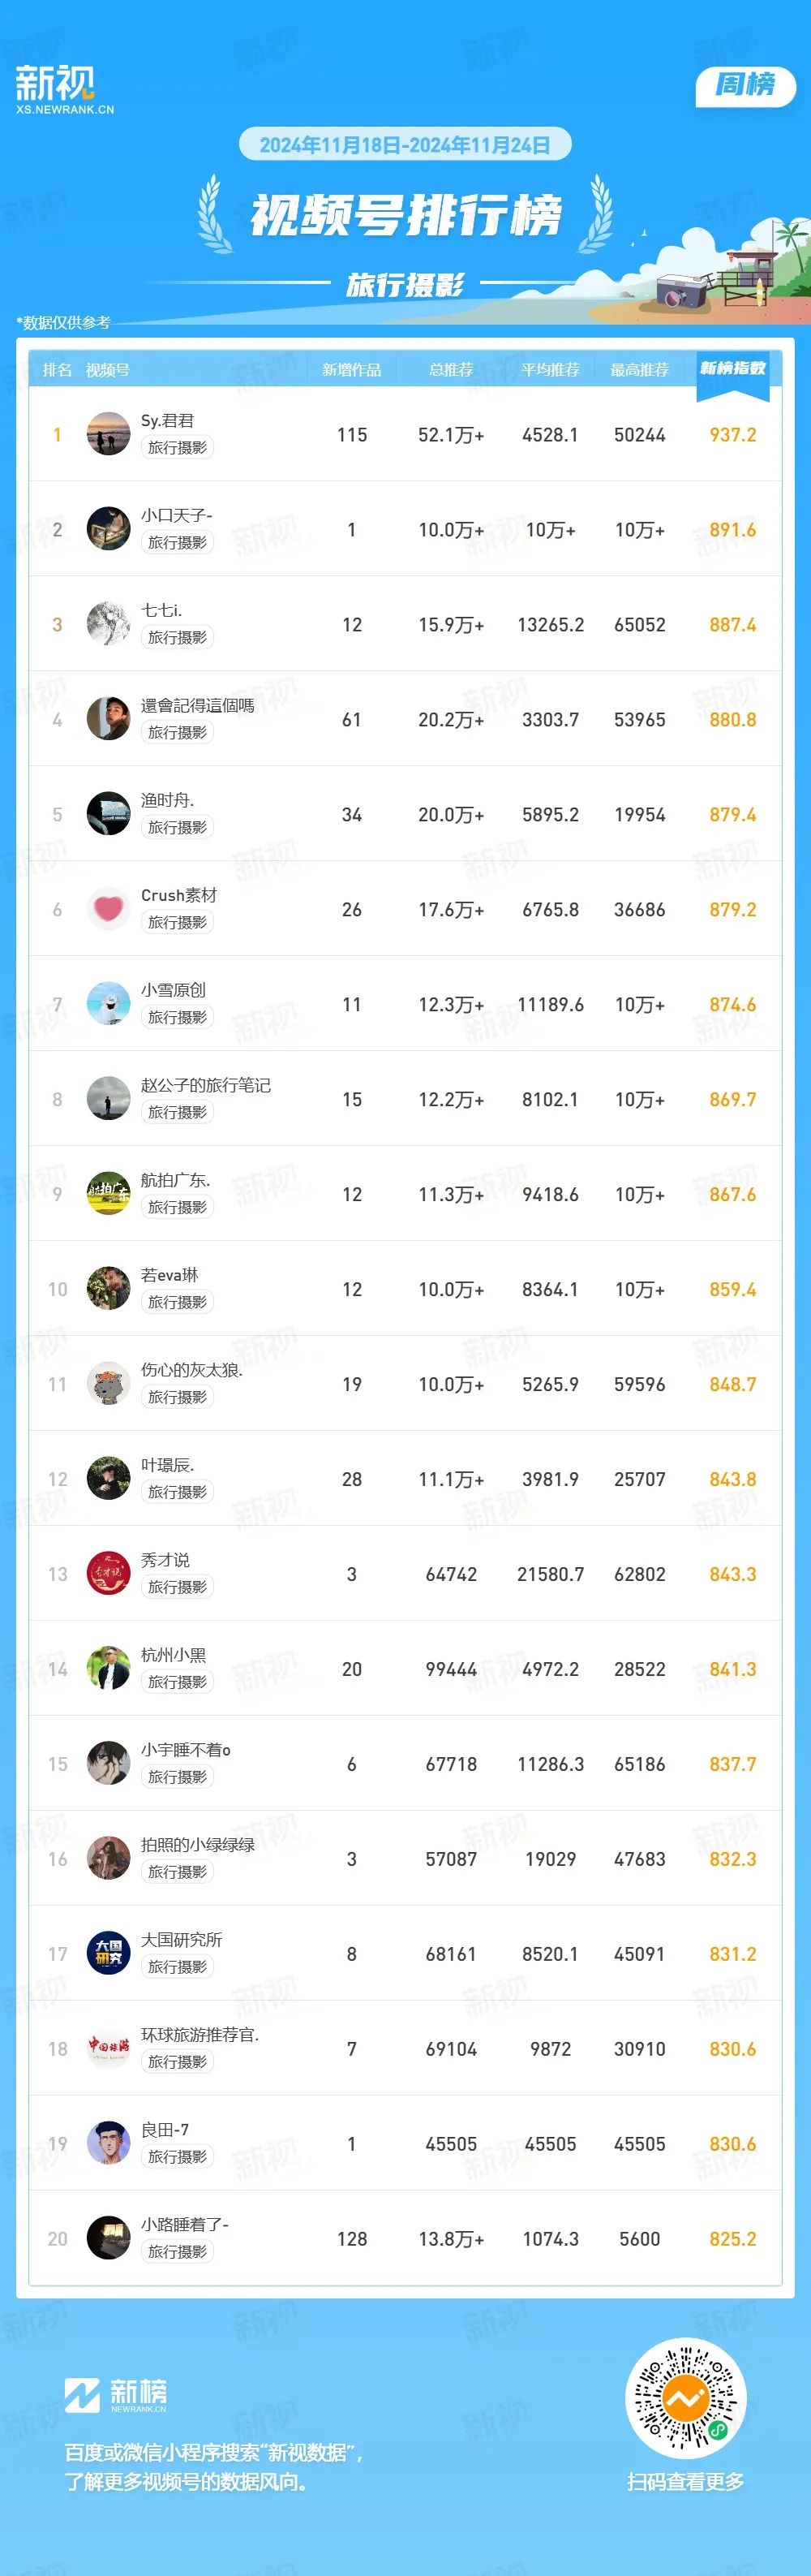This screenshot has height=2576, width=811.
Task: Click the 环球旅游推荐官 logo avatar
Action: [x=108, y=2048]
